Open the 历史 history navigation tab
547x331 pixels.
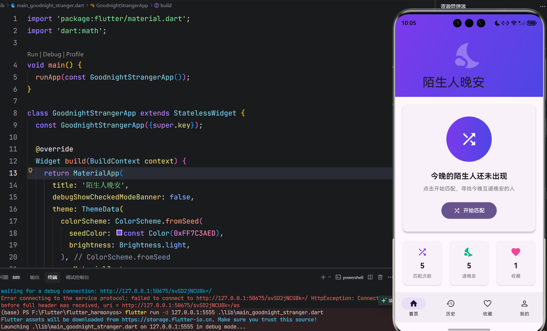(x=450, y=307)
